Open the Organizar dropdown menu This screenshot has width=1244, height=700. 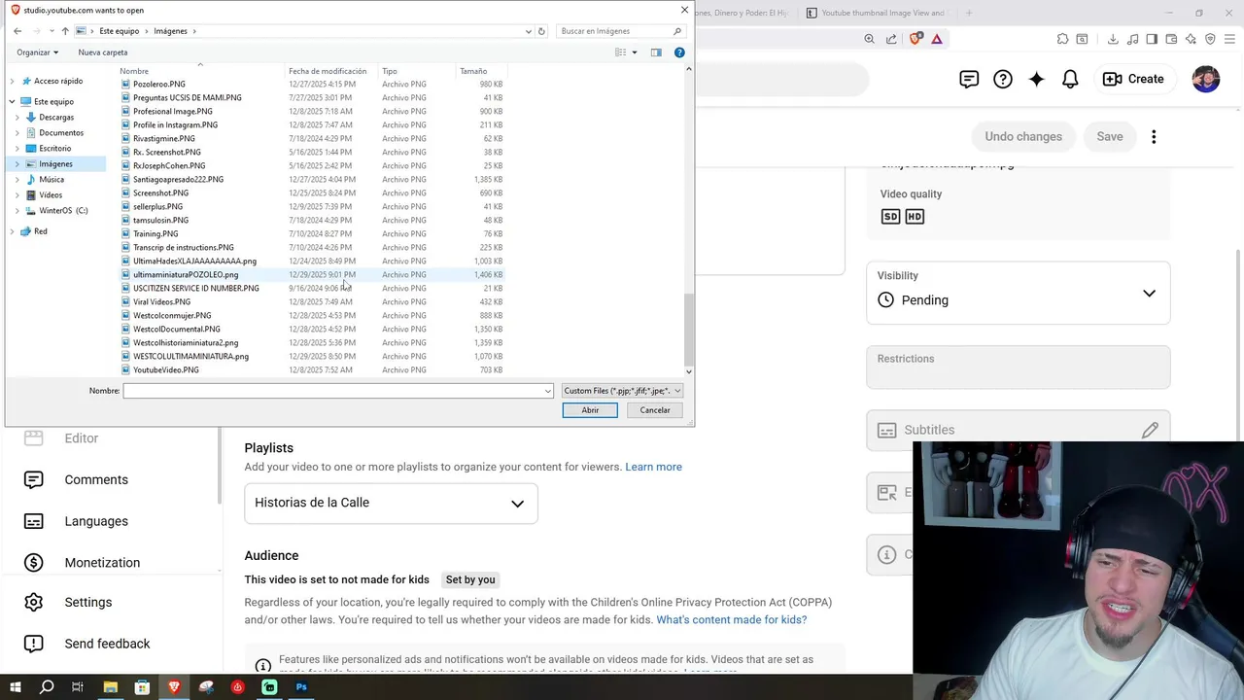[x=37, y=52]
